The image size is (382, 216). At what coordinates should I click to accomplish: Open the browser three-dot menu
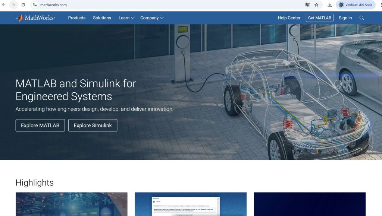coord(381,5)
